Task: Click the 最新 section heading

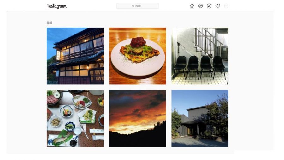Action: pyautogui.click(x=49, y=23)
